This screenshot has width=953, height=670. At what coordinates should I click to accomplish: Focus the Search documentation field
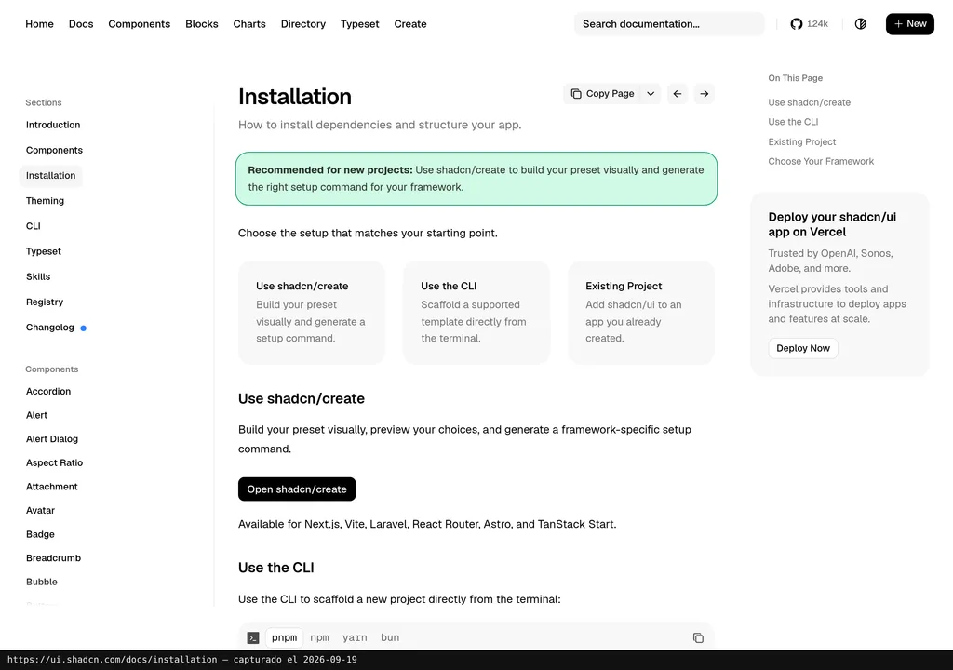pyautogui.click(x=669, y=23)
